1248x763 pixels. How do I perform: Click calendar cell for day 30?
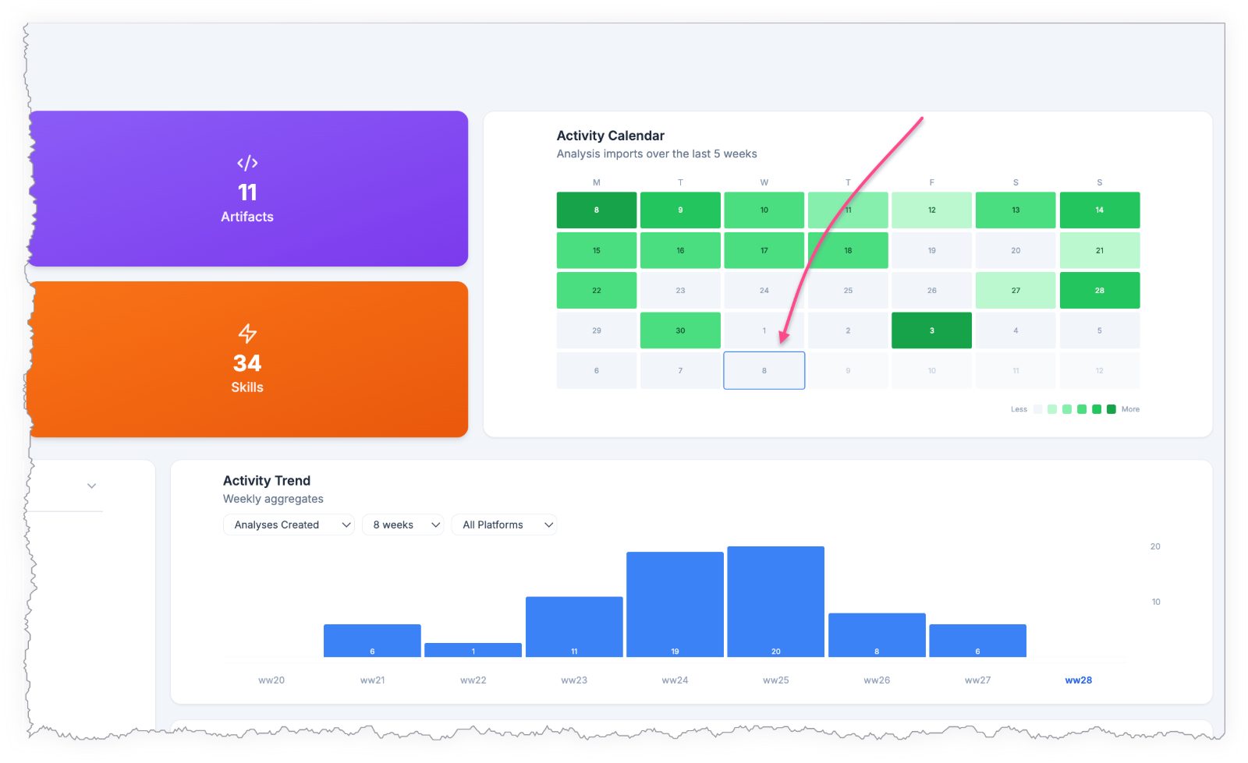[x=680, y=330]
